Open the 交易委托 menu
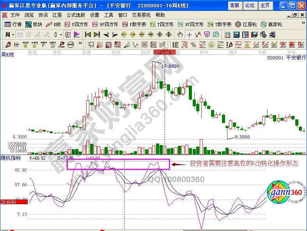The width and height of the screenshot is (307, 231). [x=141, y=15]
